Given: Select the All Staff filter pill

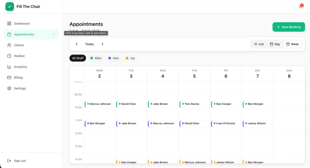Looking at the screenshot, I should coord(77,58).
